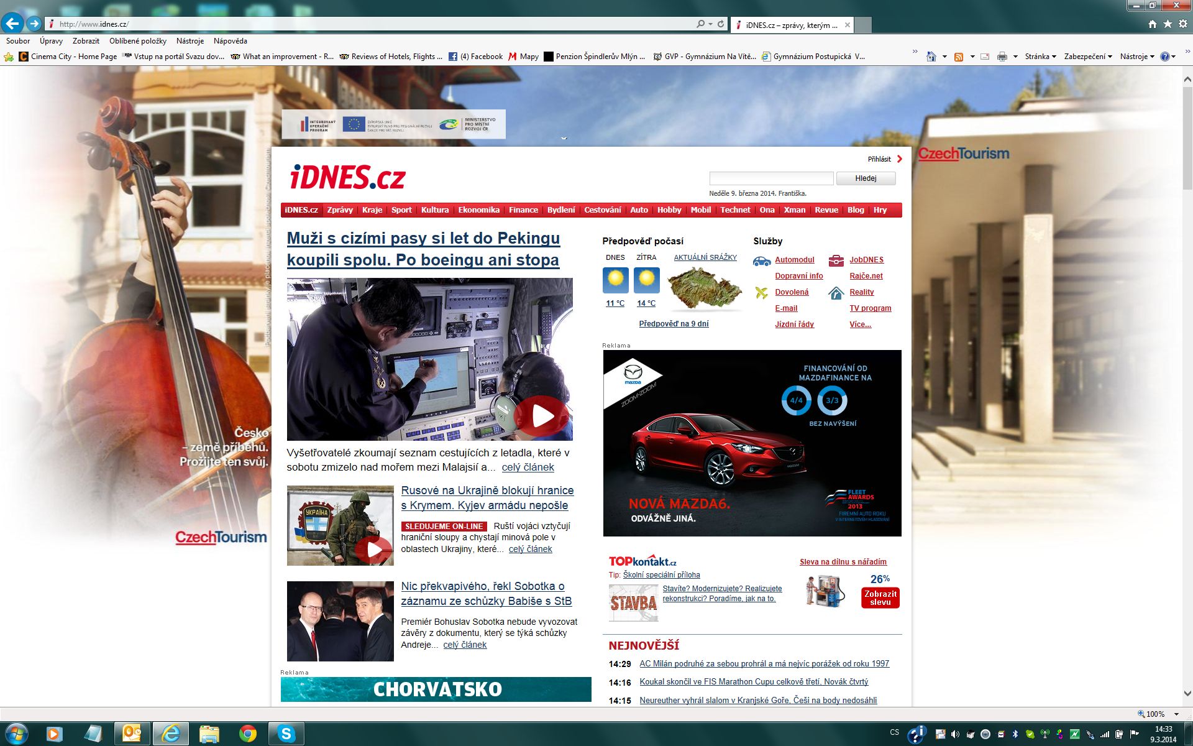Expand the RSS feeds dropdown arrow
The image size is (1193, 746).
click(x=972, y=57)
